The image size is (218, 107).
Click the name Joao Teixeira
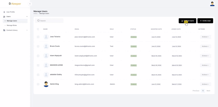click(x=55, y=37)
